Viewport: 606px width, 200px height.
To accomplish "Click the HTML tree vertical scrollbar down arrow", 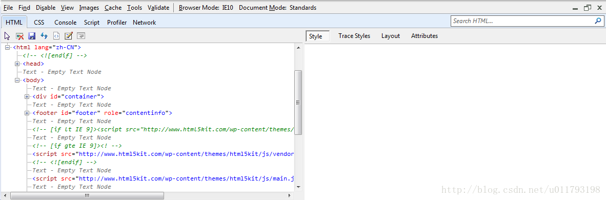I will pyautogui.click(x=298, y=187).
